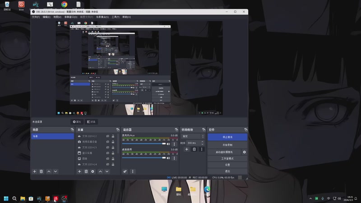
Task: Open 工具(T) menu
Action: (x=116, y=17)
